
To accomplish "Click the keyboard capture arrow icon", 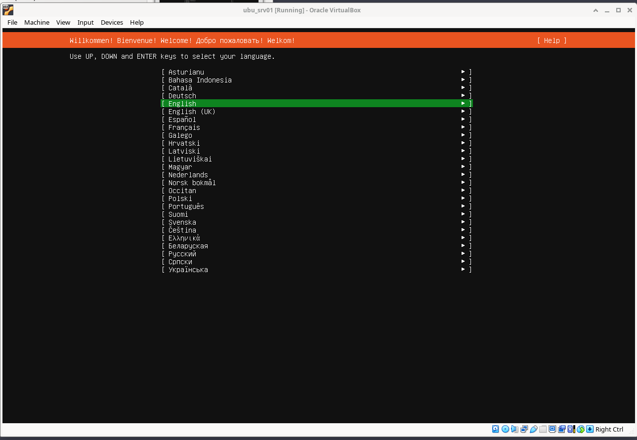I will [x=590, y=429].
